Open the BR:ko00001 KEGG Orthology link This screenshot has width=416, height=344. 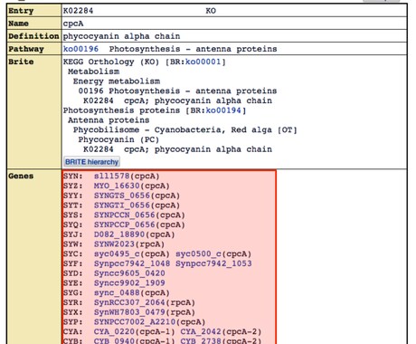(x=203, y=62)
